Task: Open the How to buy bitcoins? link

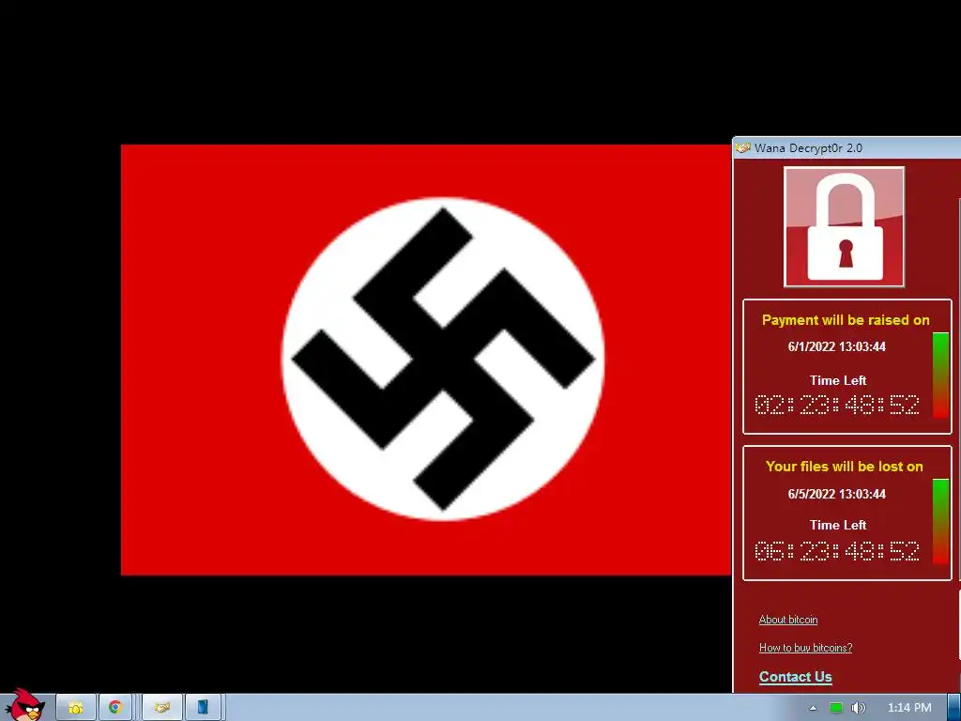Action: coord(805,648)
